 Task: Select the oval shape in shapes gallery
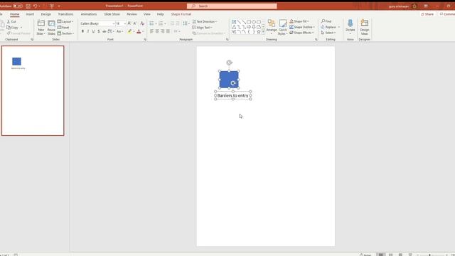point(254,22)
